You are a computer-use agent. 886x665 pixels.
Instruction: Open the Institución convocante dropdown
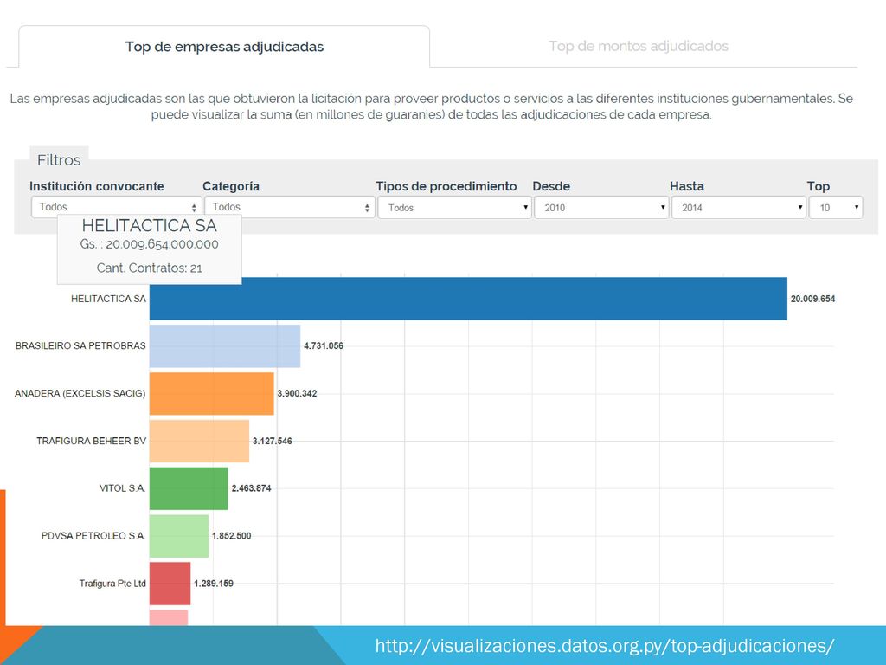point(116,207)
